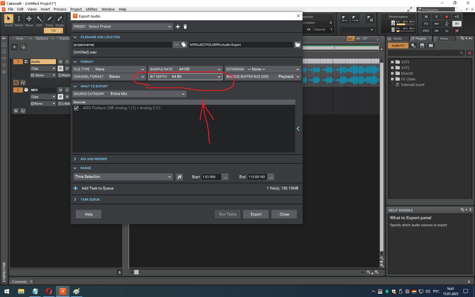Open volume control in system tray
The width and height of the screenshot is (475, 297).
click(x=427, y=291)
